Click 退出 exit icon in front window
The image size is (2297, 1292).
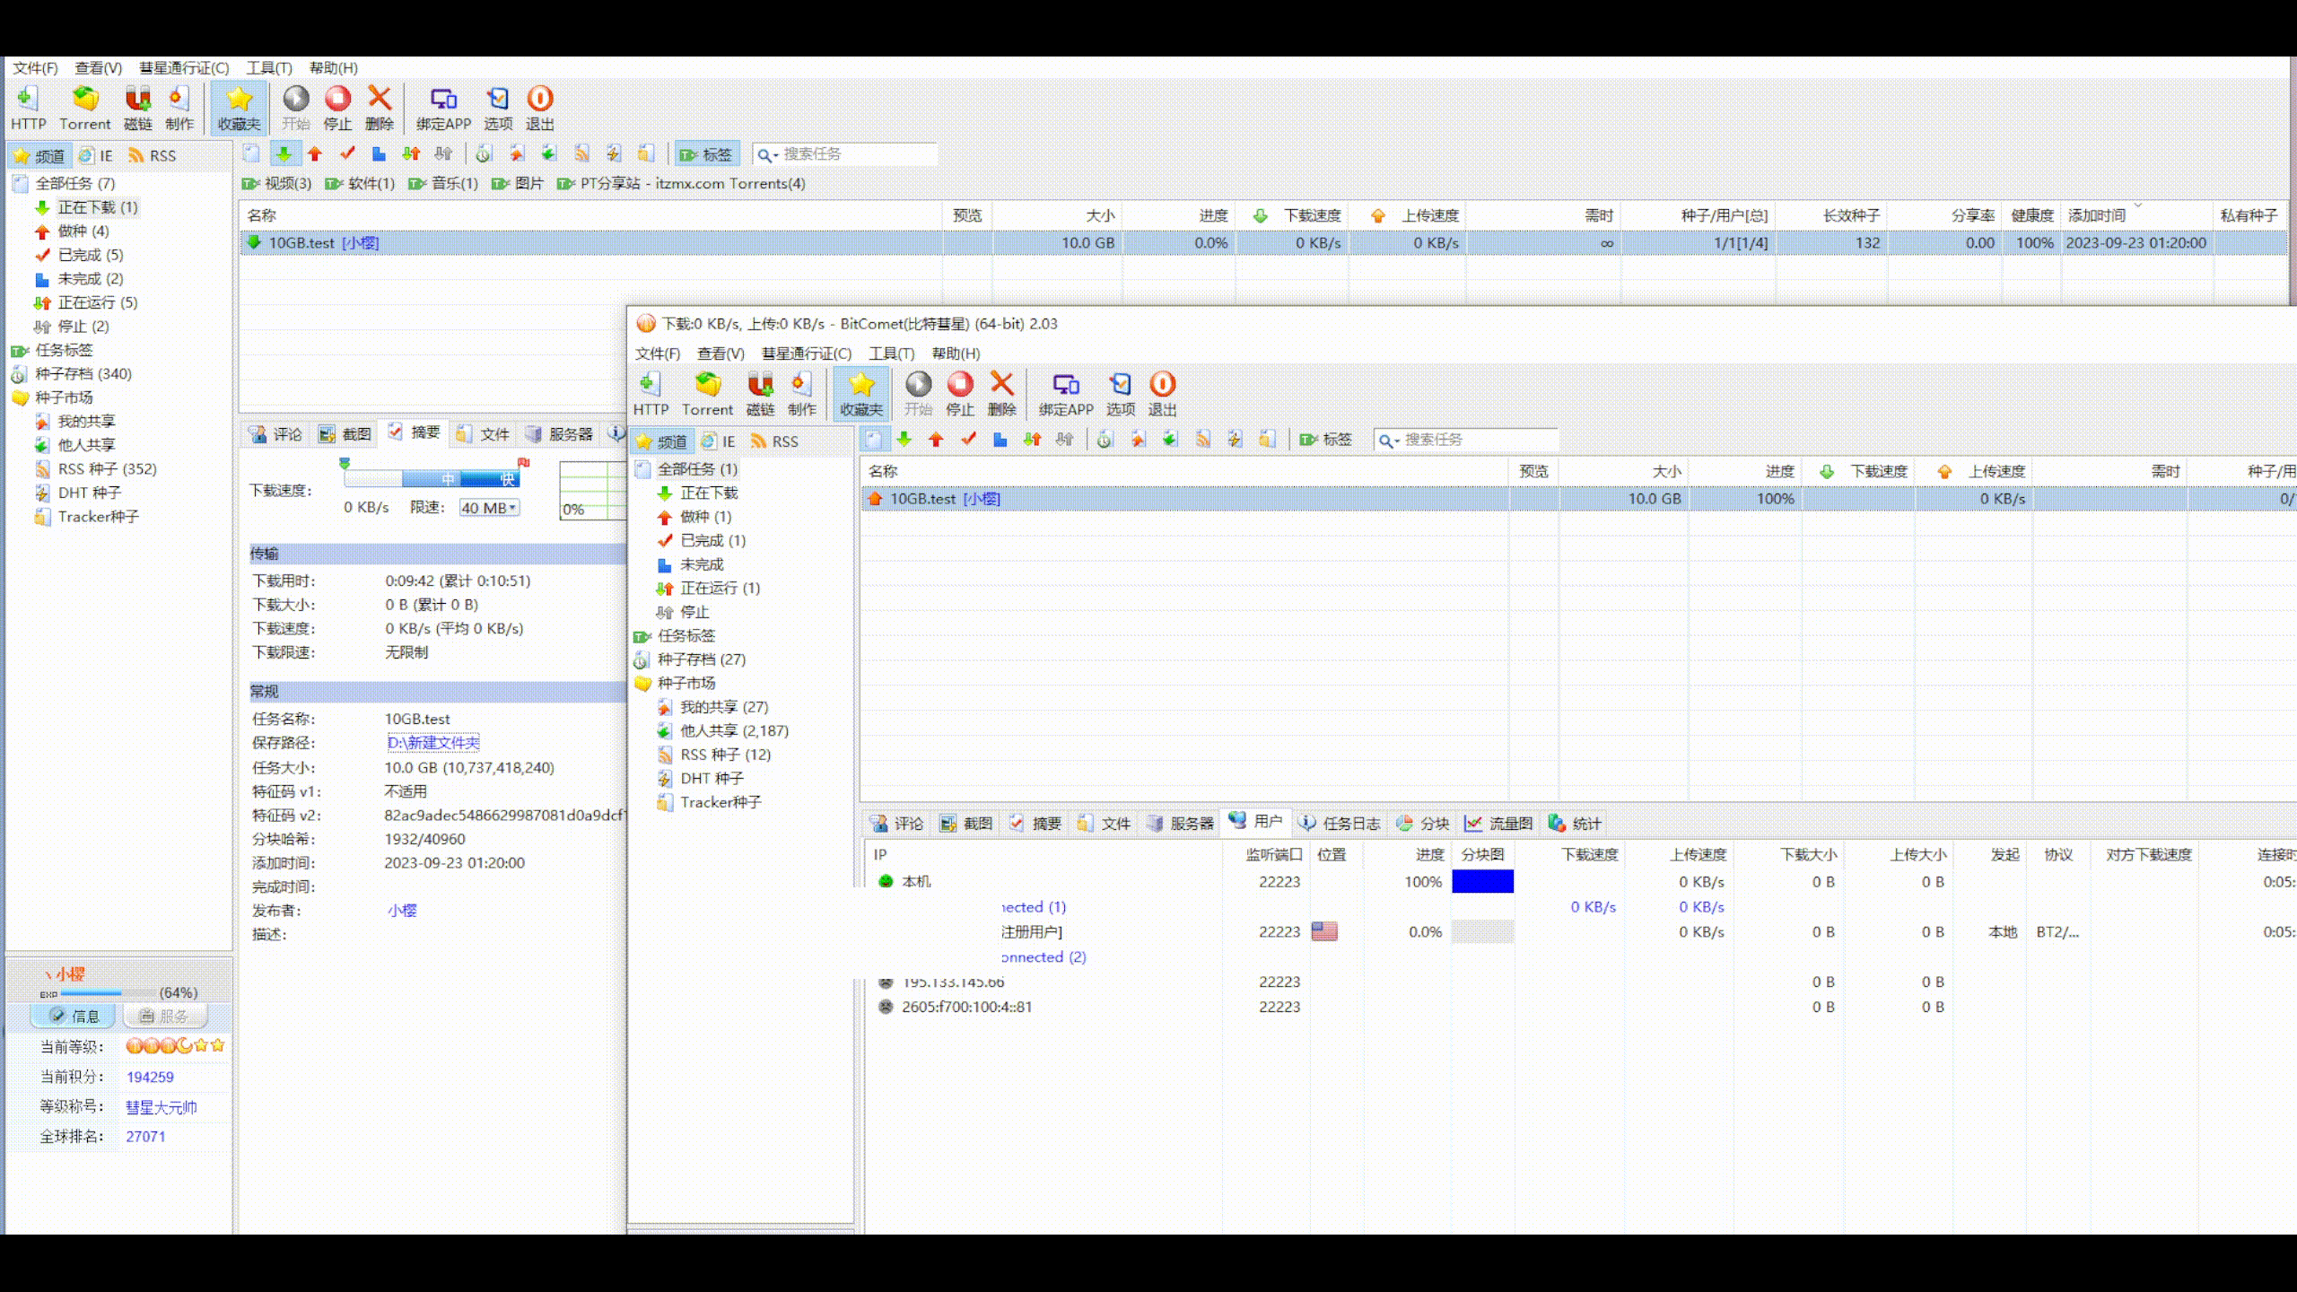pyautogui.click(x=1163, y=393)
